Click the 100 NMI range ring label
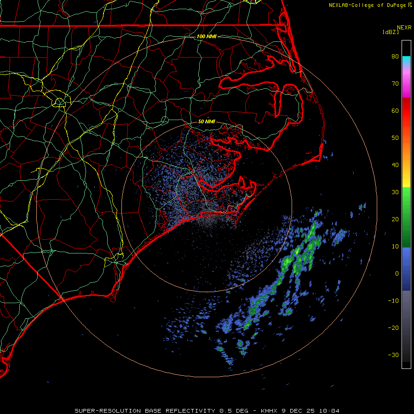Image resolution: width=414 pixels, height=414 pixels. (207, 36)
